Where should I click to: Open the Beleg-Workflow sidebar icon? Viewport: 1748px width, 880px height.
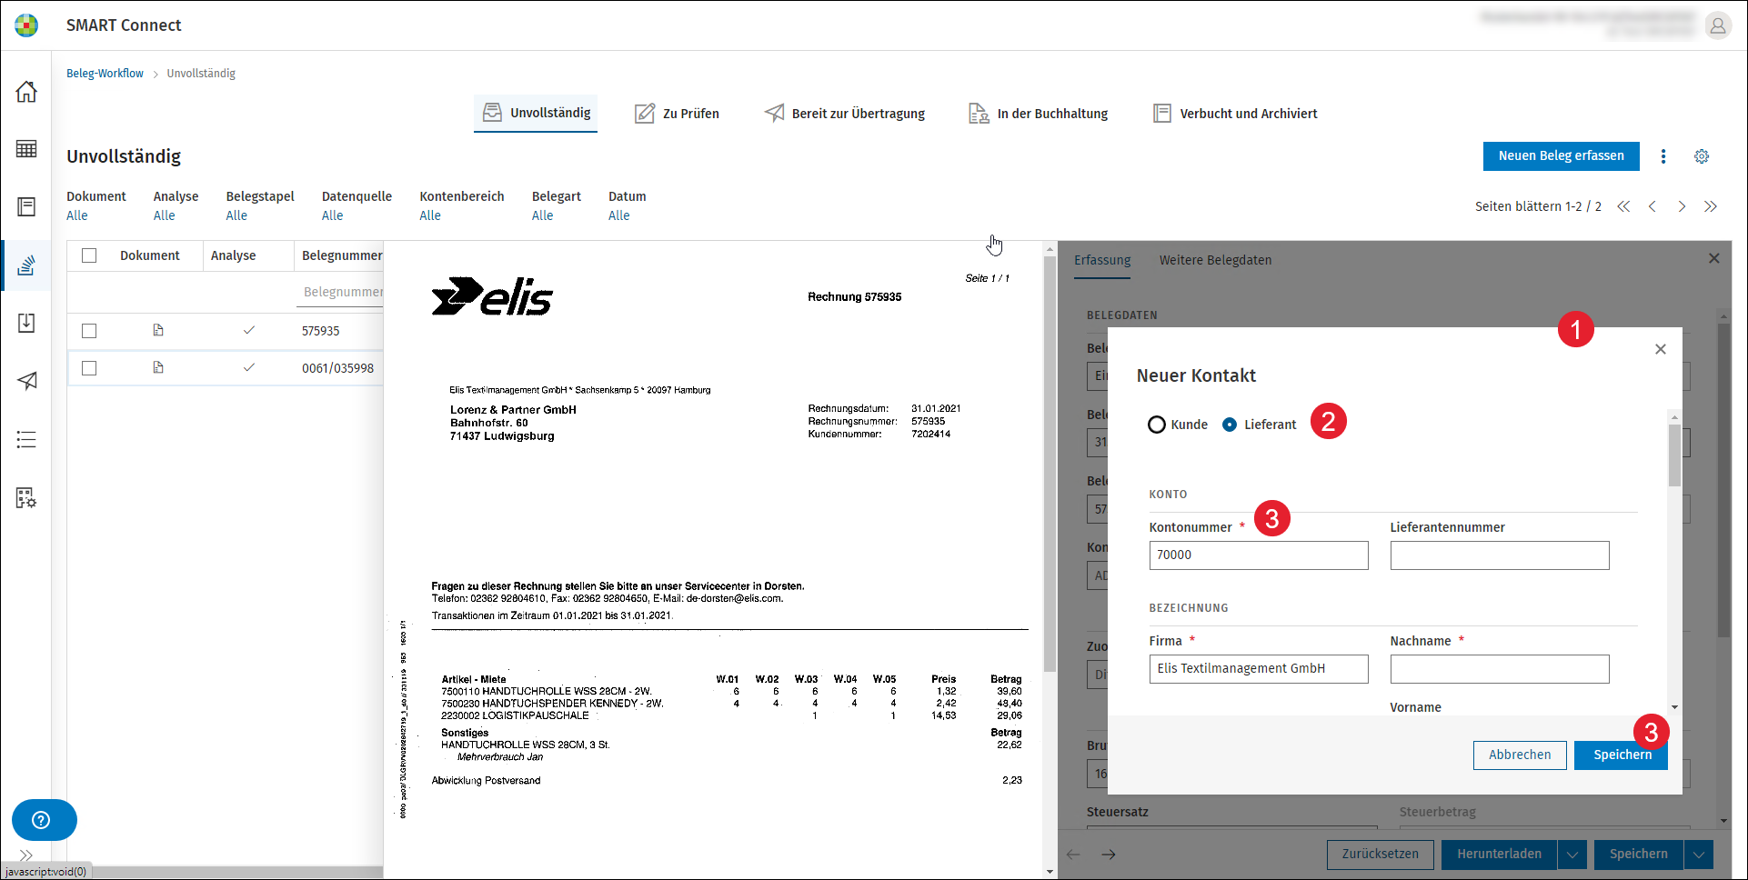26,265
